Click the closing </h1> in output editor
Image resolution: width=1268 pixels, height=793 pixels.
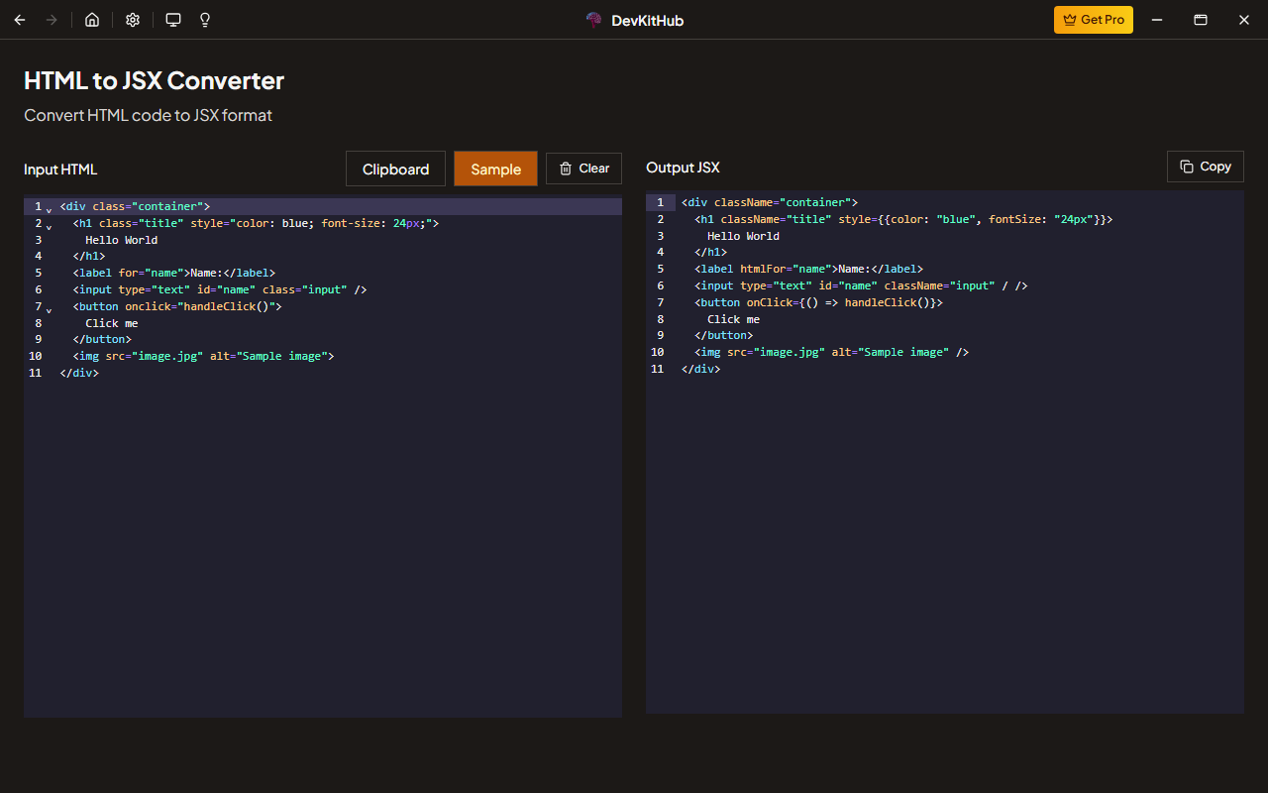coord(711,252)
